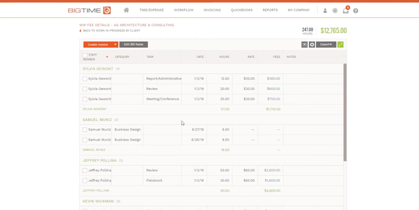Open the timer clock icon

coord(335,11)
